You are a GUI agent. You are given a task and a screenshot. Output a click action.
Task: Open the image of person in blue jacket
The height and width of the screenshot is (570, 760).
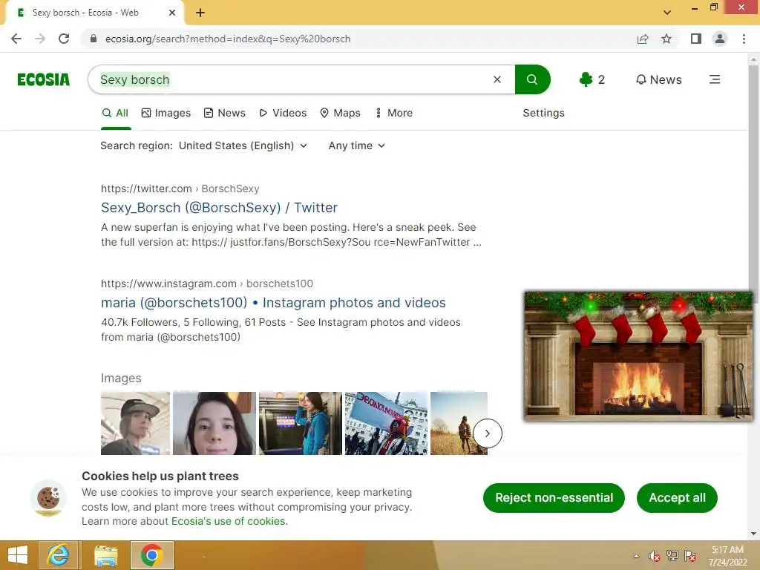point(300,423)
